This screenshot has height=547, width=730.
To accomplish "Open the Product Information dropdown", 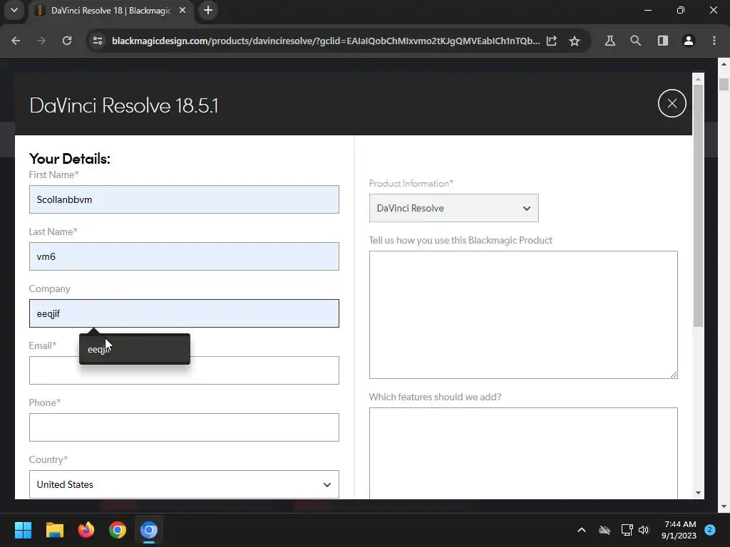I will pos(454,208).
